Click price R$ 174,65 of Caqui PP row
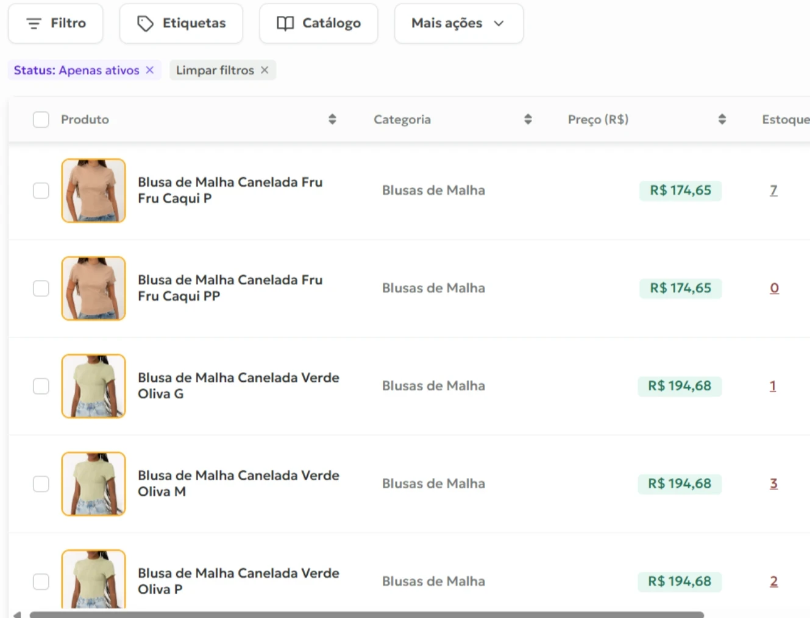 pyautogui.click(x=680, y=288)
